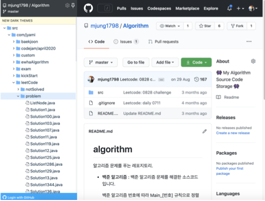Open Leetcode: 0828 challenge commit
Viewport: 265px width, 201px height.
[x=147, y=92]
